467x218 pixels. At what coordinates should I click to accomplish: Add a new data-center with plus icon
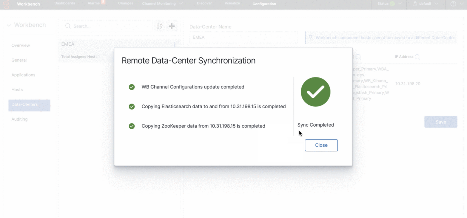point(172,26)
